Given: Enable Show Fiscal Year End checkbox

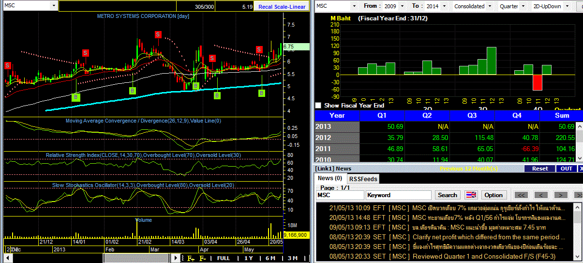Looking at the screenshot, I should 318,105.
